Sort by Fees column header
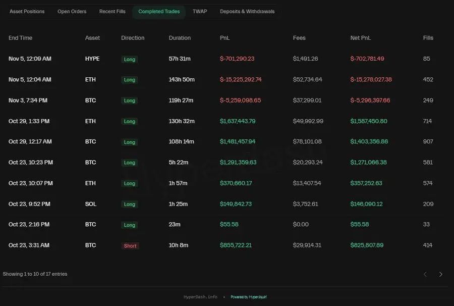This screenshot has height=306, width=454. [x=299, y=38]
